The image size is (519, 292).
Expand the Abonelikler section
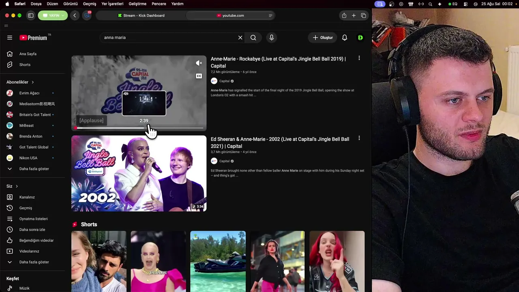coord(20,82)
